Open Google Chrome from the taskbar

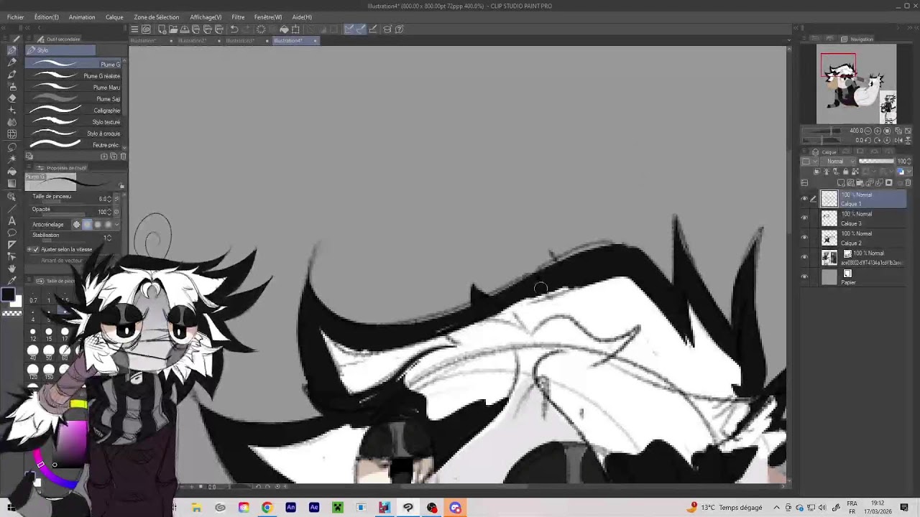click(267, 508)
